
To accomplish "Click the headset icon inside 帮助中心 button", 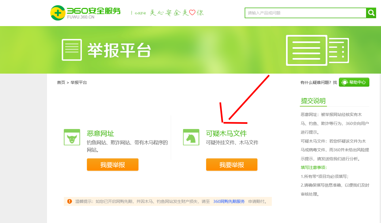I will (x=345, y=82).
